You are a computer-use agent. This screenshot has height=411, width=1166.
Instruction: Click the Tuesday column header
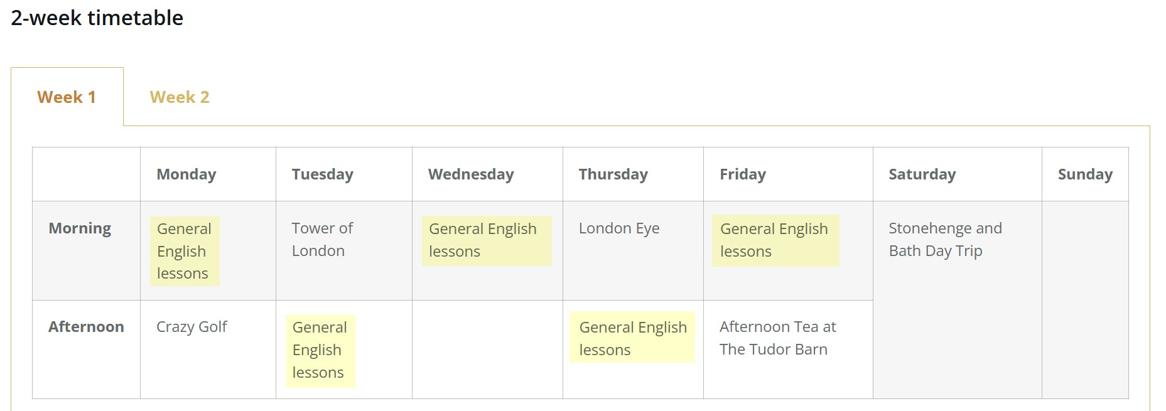[323, 174]
